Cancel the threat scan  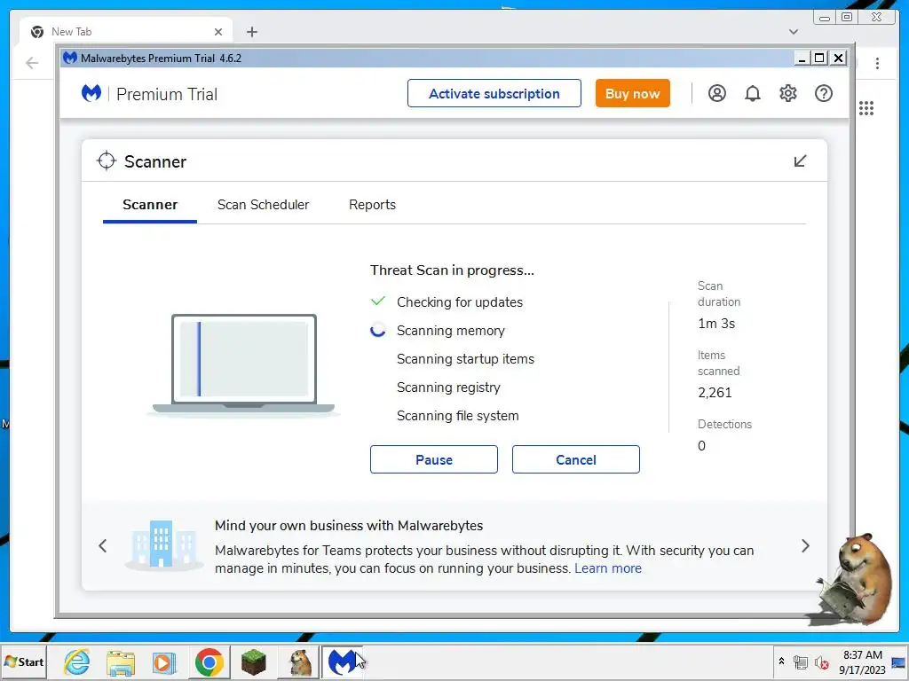(x=575, y=459)
